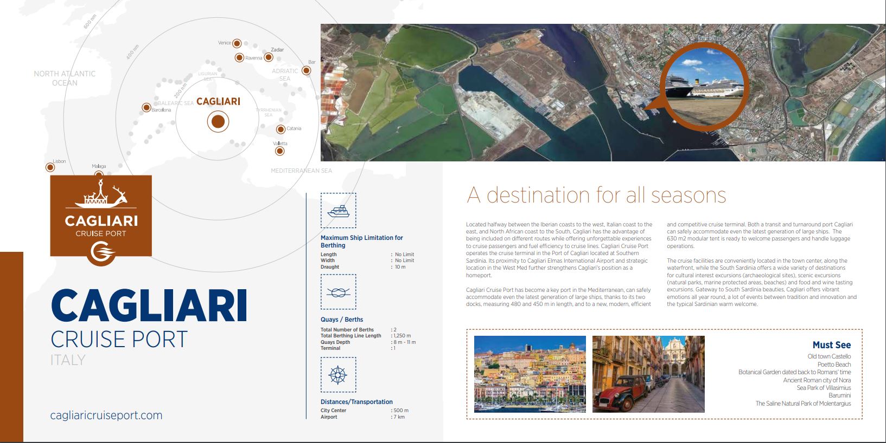This screenshot has height=443, width=886.
Task: Click the compass icon above Distances/Transportation
Action: coord(338,375)
